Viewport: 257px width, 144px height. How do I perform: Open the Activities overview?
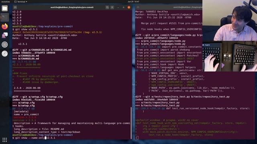coord(6,2)
